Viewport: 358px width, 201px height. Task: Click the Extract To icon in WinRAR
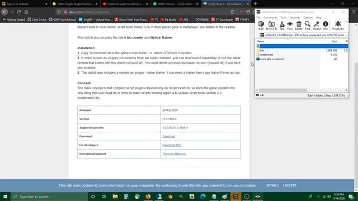pos(271,26)
